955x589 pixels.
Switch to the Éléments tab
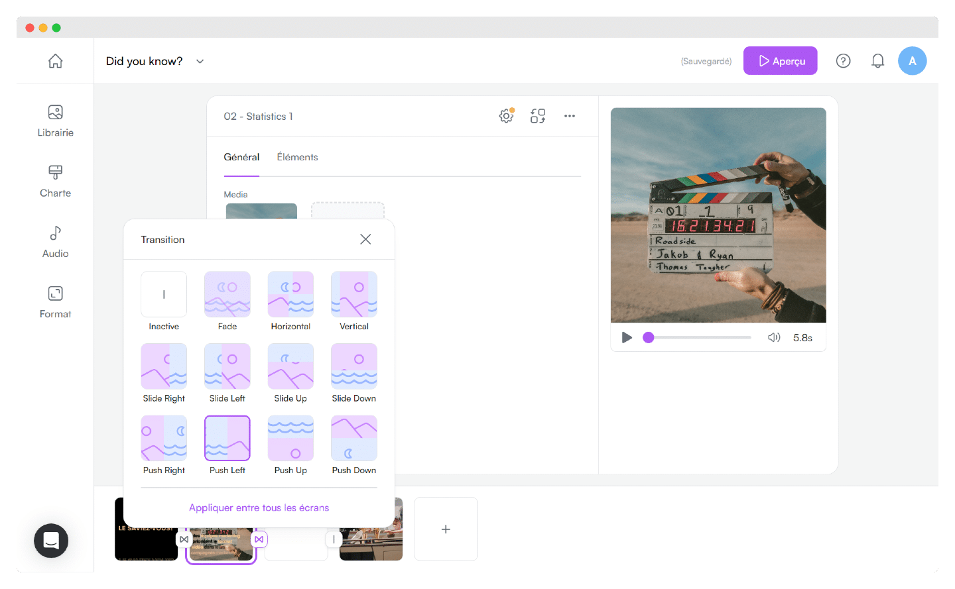point(297,157)
